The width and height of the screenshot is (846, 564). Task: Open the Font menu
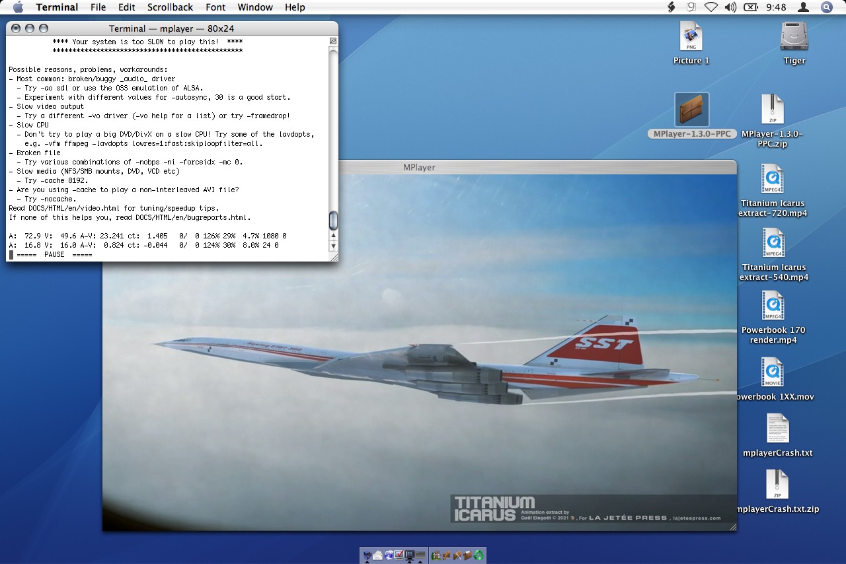click(215, 7)
